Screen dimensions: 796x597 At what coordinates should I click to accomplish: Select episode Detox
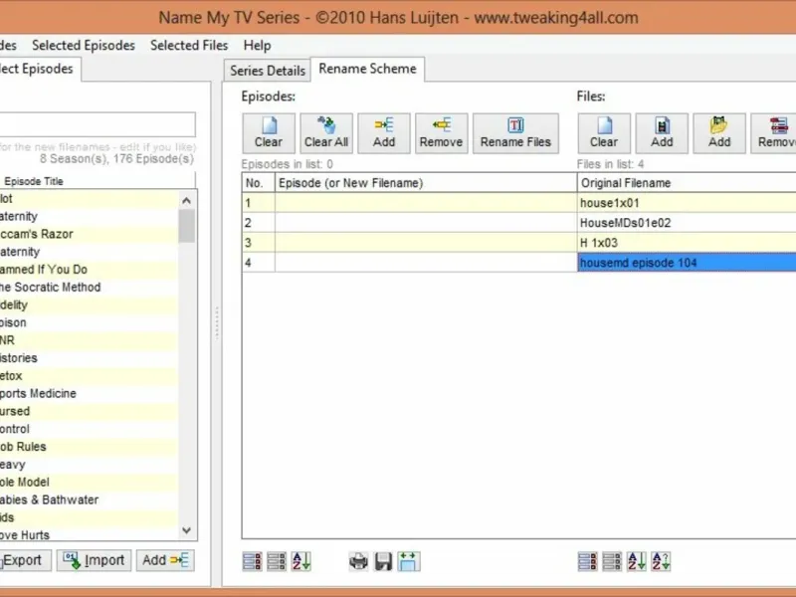[89, 376]
